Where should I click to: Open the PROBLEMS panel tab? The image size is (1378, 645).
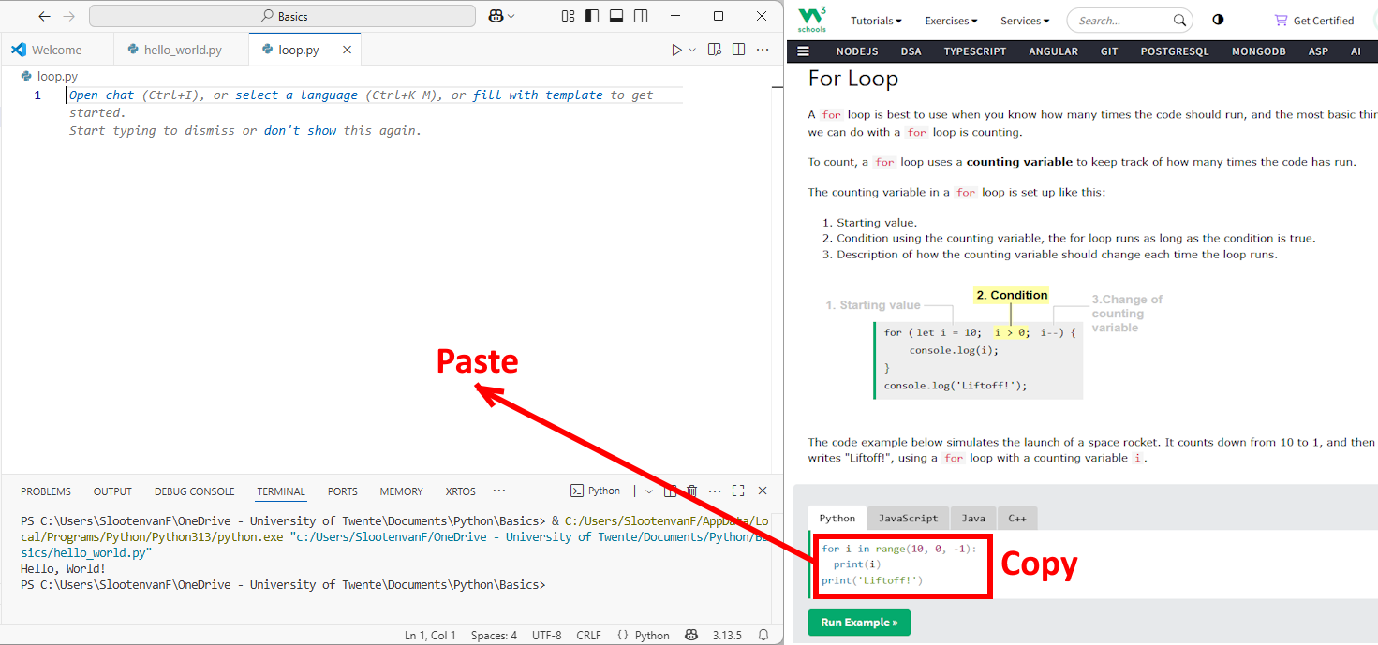(x=46, y=491)
